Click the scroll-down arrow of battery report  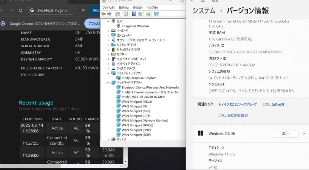(125, 162)
